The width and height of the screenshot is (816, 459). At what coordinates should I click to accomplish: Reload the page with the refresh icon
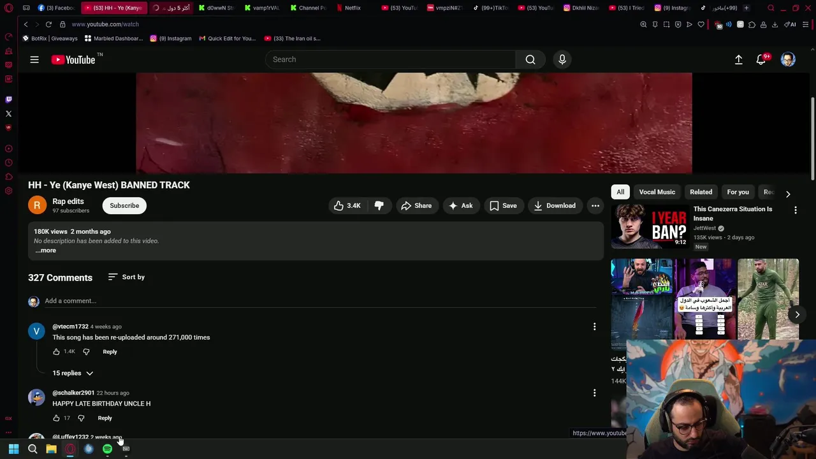click(x=48, y=24)
